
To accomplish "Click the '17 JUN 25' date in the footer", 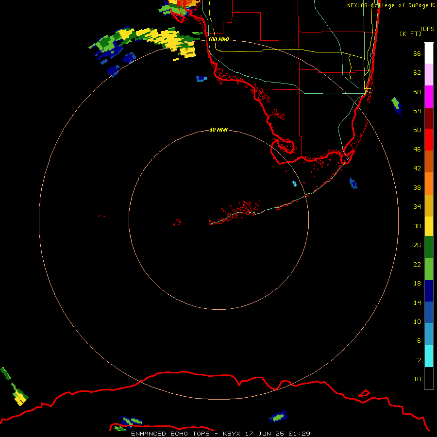I will (265, 434).
